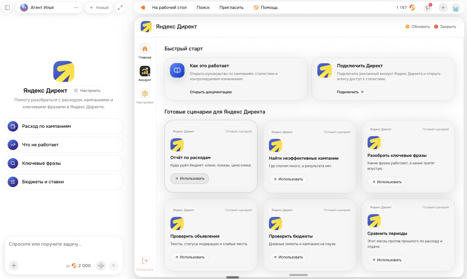Image resolution: width=467 pixels, height=279 pixels.
Task: Use the Проверить объявления scenario
Action: pos(189,257)
